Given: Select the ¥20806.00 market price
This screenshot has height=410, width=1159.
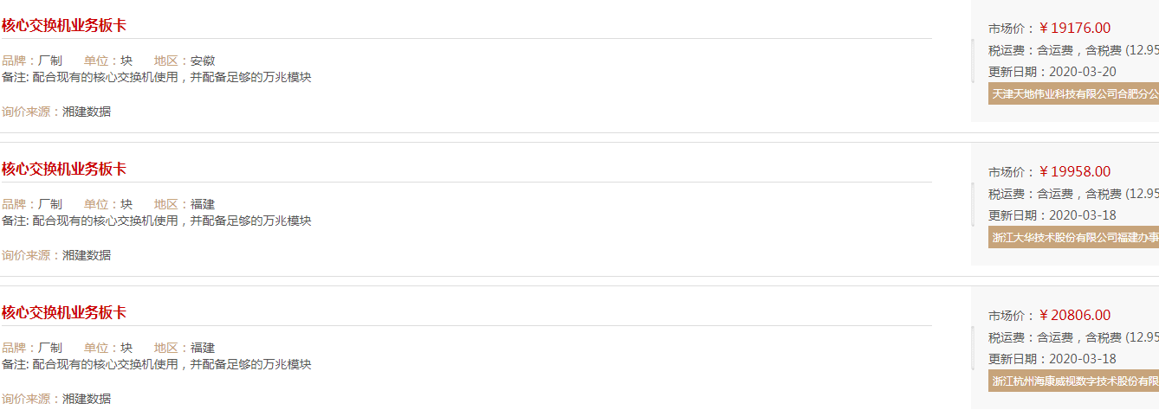Looking at the screenshot, I should 1075,315.
